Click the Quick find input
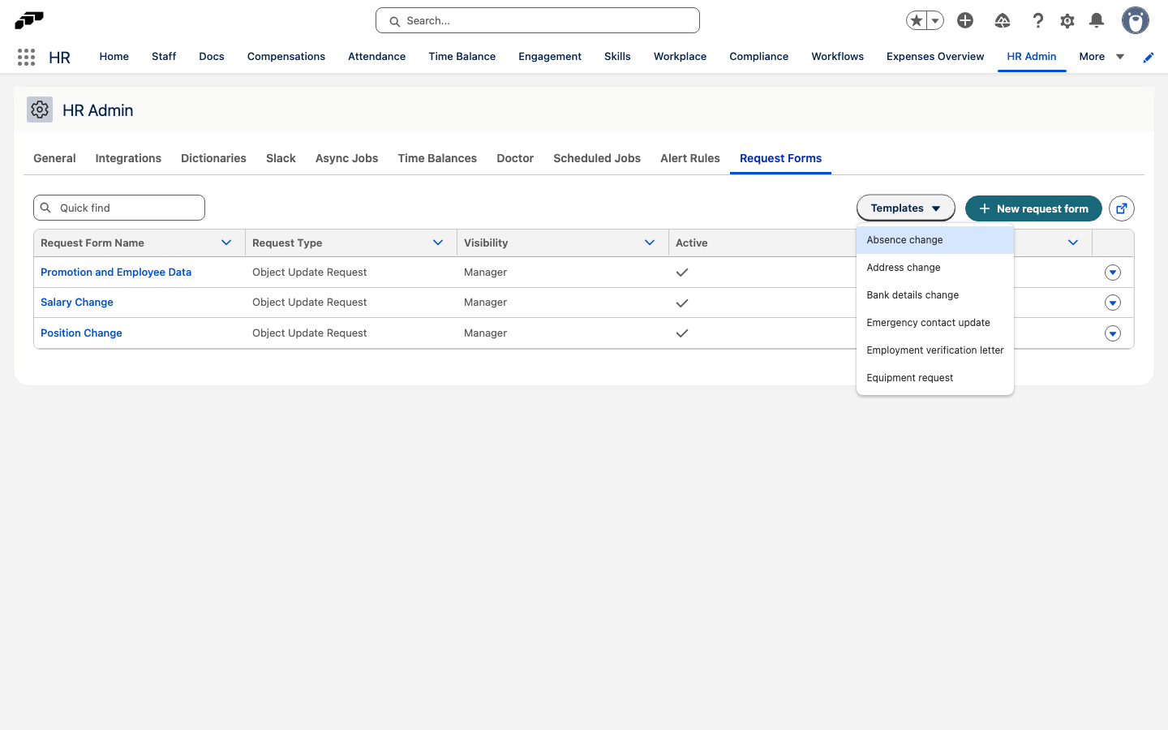The image size is (1168, 730). 119,208
